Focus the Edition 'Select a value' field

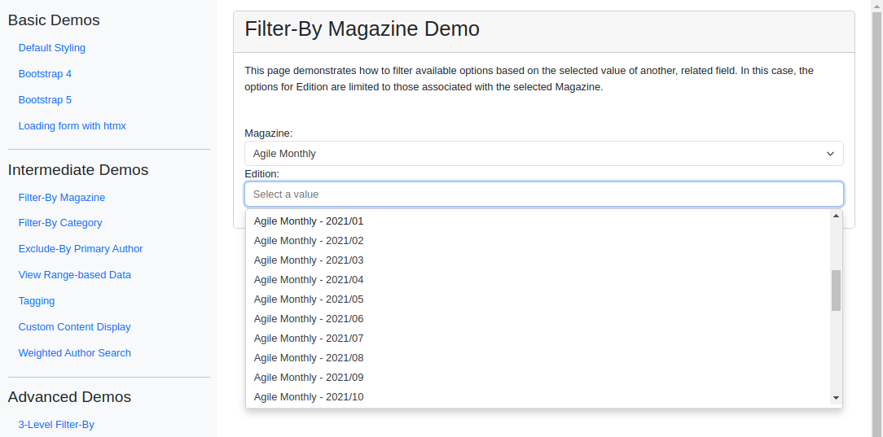pyautogui.click(x=544, y=194)
